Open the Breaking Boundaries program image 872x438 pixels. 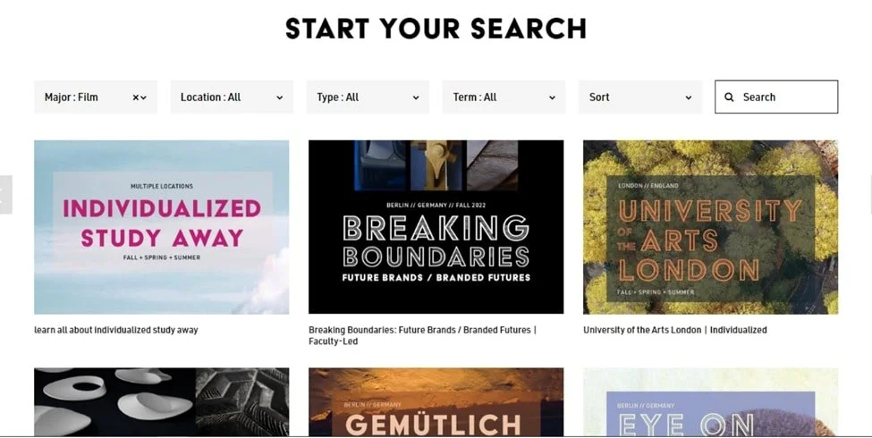coord(436,227)
